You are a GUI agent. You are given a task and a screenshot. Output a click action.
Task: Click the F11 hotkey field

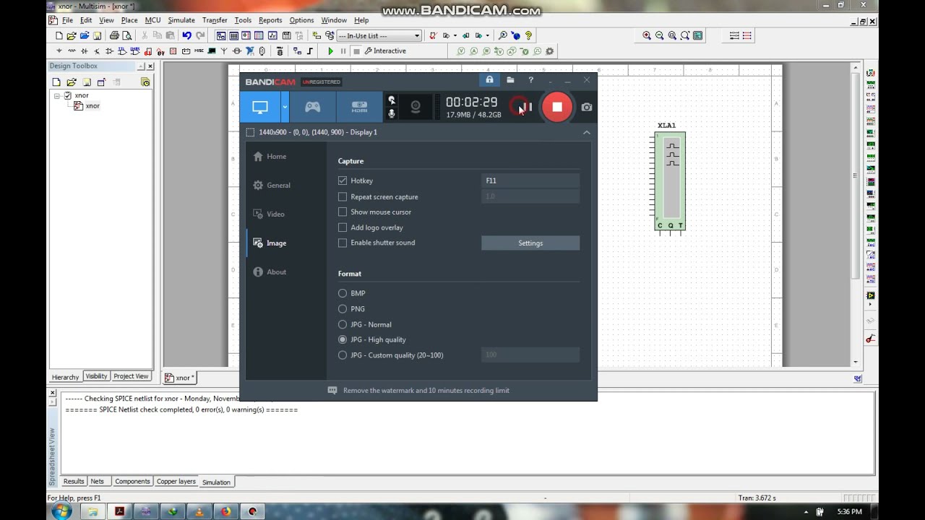pos(530,181)
